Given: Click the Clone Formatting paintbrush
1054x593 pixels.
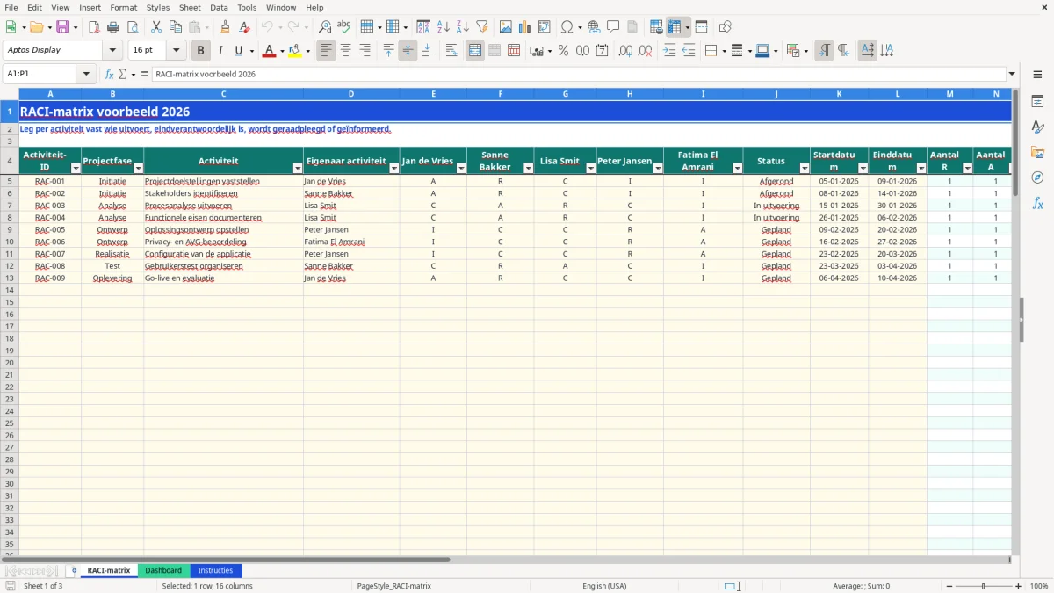Looking at the screenshot, I should (x=225, y=27).
